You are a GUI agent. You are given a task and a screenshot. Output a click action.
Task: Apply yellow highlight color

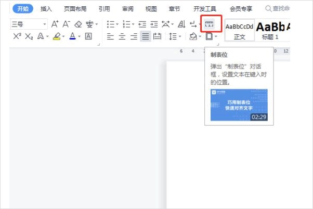57,36
